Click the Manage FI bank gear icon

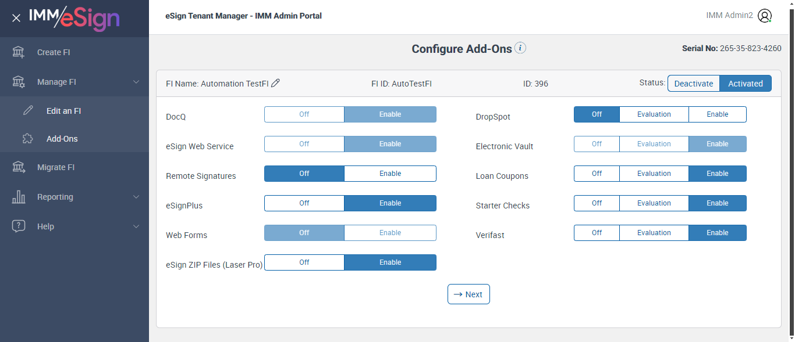tap(19, 82)
